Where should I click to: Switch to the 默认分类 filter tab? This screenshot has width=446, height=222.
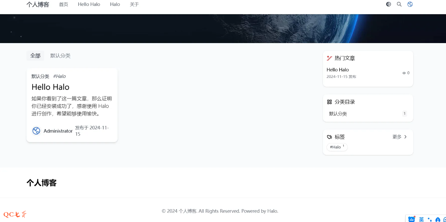pos(60,56)
